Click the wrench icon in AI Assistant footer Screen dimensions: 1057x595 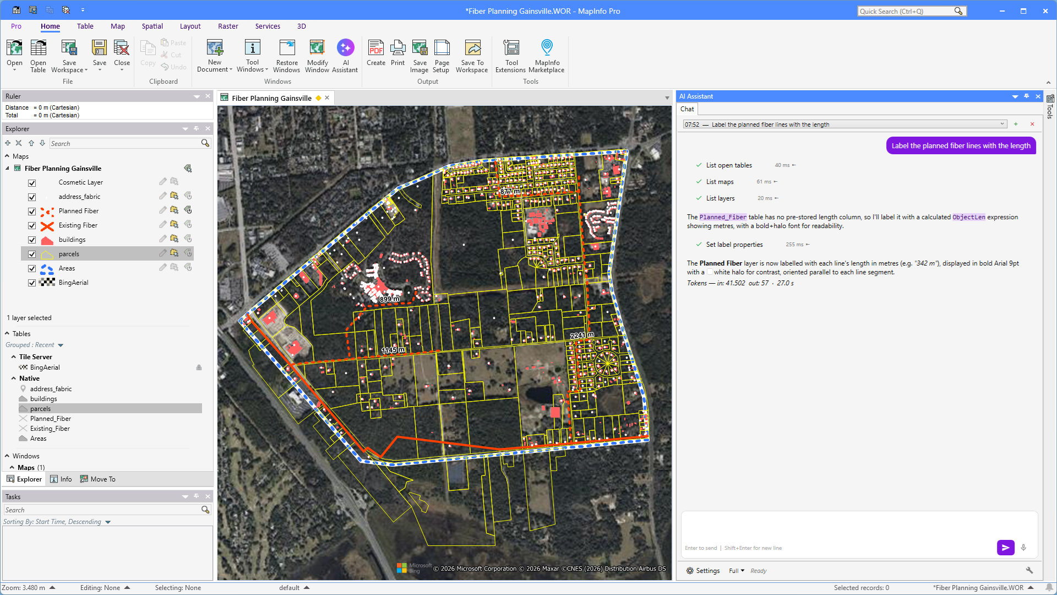pyautogui.click(x=1029, y=570)
